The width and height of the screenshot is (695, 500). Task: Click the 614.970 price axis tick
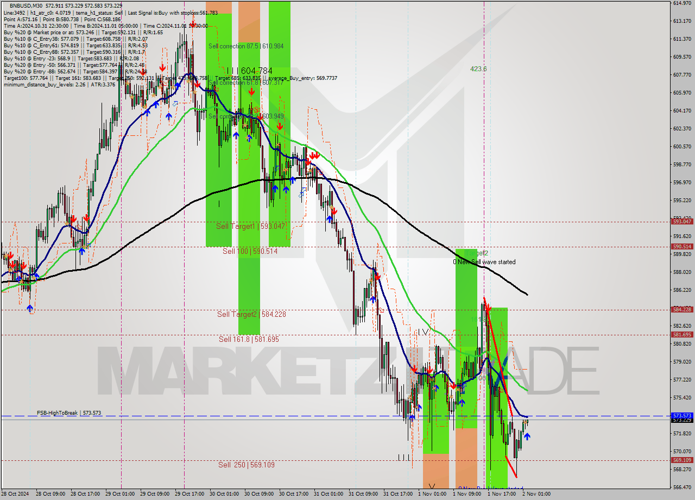(x=682, y=3)
